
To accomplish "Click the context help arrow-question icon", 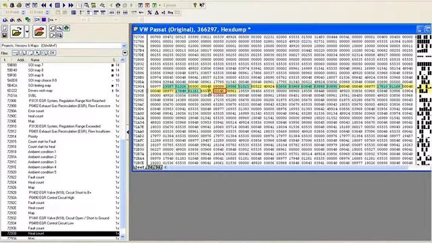I will tap(202, 5).
